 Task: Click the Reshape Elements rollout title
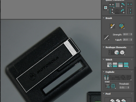[x=116, y=47]
